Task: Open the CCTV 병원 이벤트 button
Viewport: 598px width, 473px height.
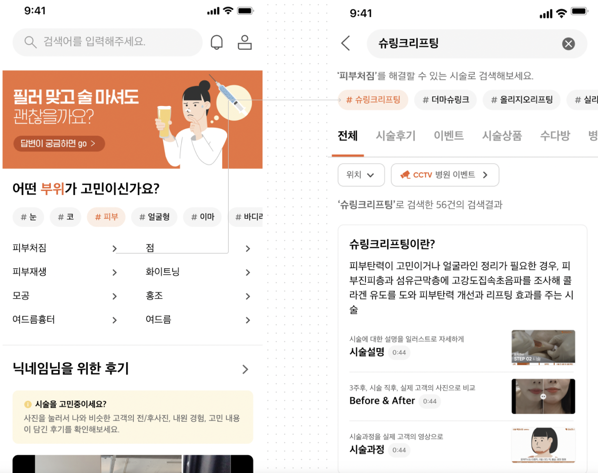Action: [445, 175]
